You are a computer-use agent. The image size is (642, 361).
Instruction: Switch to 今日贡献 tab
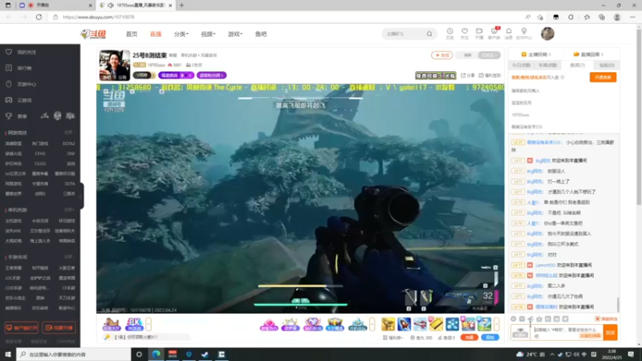tap(521, 65)
